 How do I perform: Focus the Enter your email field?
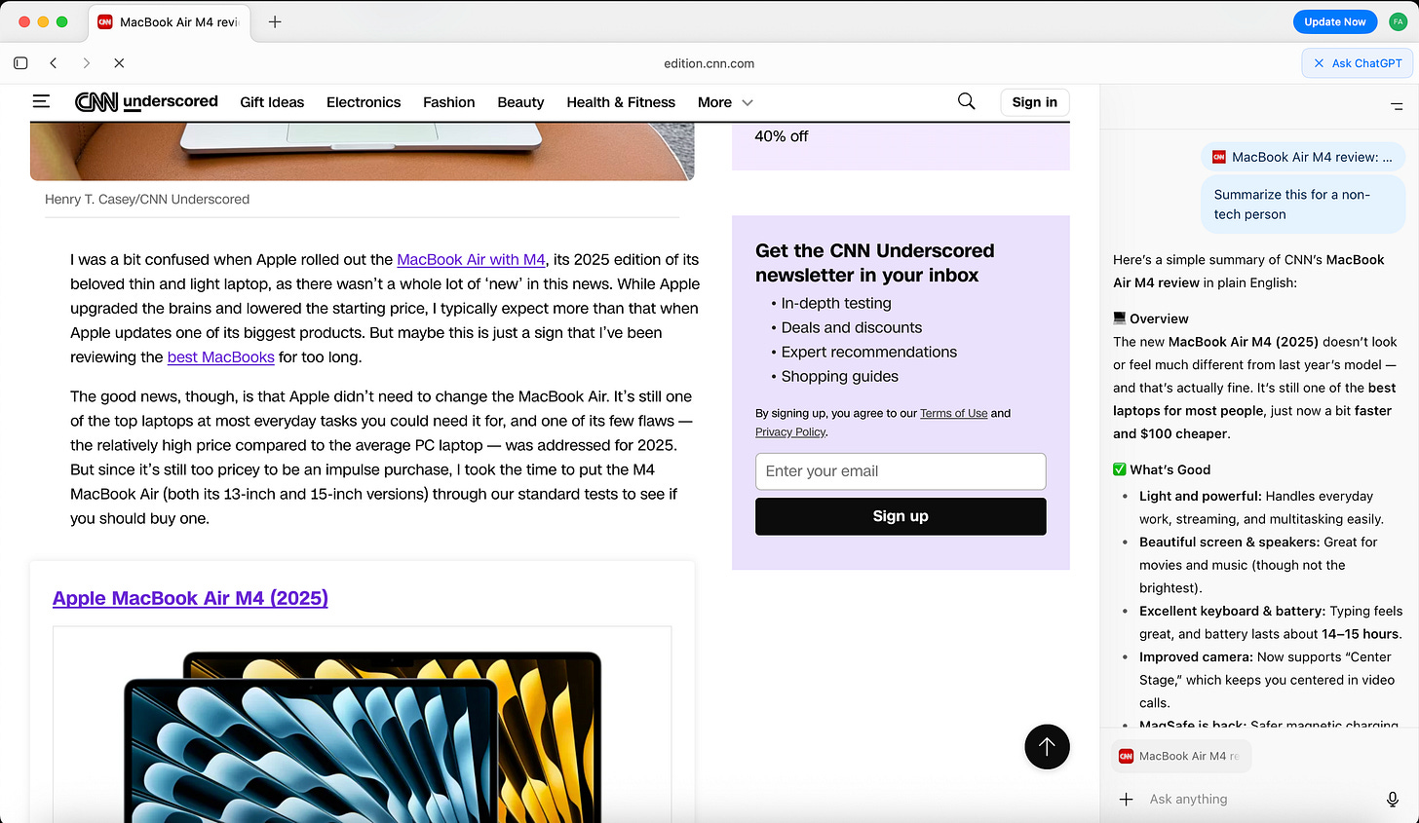tap(901, 471)
